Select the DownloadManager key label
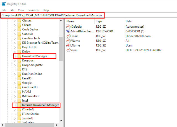The width and height of the screenshot is (177, 127). tap(35, 56)
